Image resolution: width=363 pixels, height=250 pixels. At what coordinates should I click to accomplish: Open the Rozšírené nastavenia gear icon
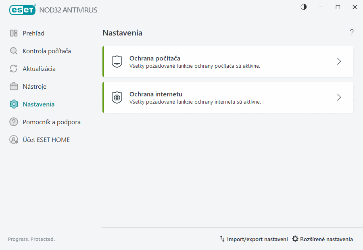[x=296, y=239]
